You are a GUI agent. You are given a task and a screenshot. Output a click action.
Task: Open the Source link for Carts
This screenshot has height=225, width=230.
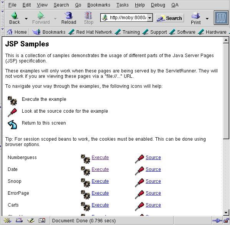coord(153,205)
